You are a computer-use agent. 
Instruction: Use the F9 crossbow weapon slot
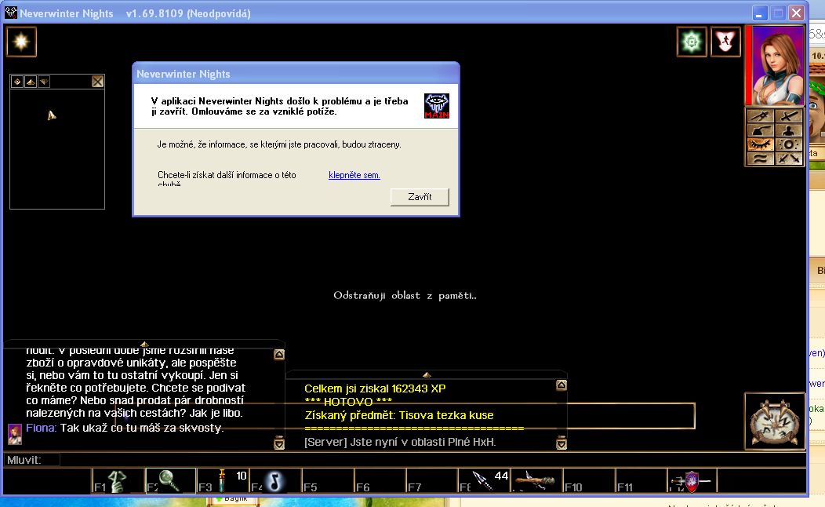click(536, 480)
